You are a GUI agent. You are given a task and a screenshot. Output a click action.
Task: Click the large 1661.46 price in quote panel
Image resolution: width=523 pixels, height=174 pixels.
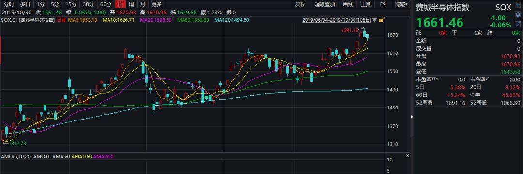(439, 22)
